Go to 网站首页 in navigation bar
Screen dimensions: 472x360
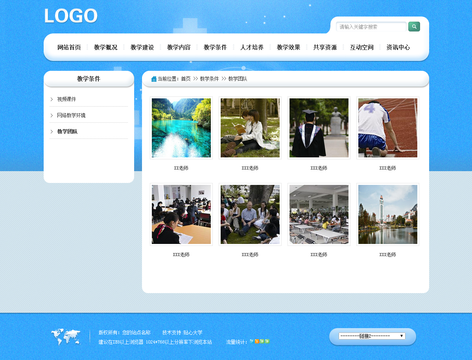pyautogui.click(x=69, y=47)
